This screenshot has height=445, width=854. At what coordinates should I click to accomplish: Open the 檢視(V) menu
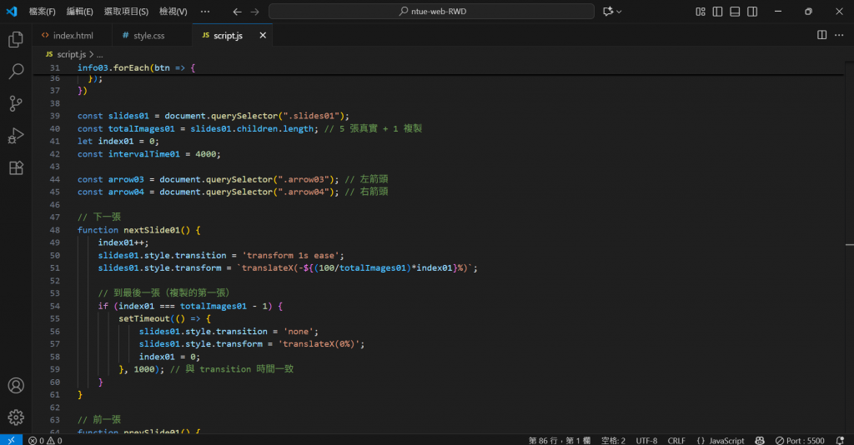pyautogui.click(x=173, y=12)
